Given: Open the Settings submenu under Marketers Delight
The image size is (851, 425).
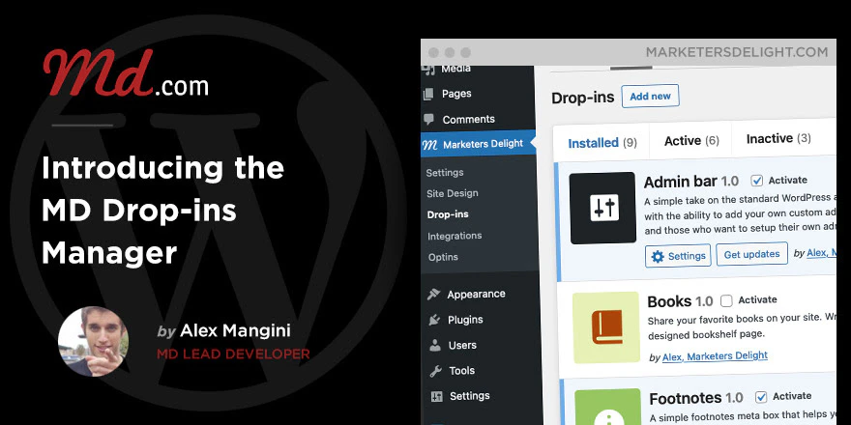Looking at the screenshot, I should tap(445, 172).
